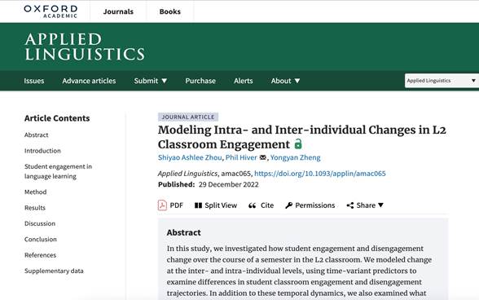Expand the Submit dropdown menu
Screen dimensions: 479x300
(x=150, y=81)
